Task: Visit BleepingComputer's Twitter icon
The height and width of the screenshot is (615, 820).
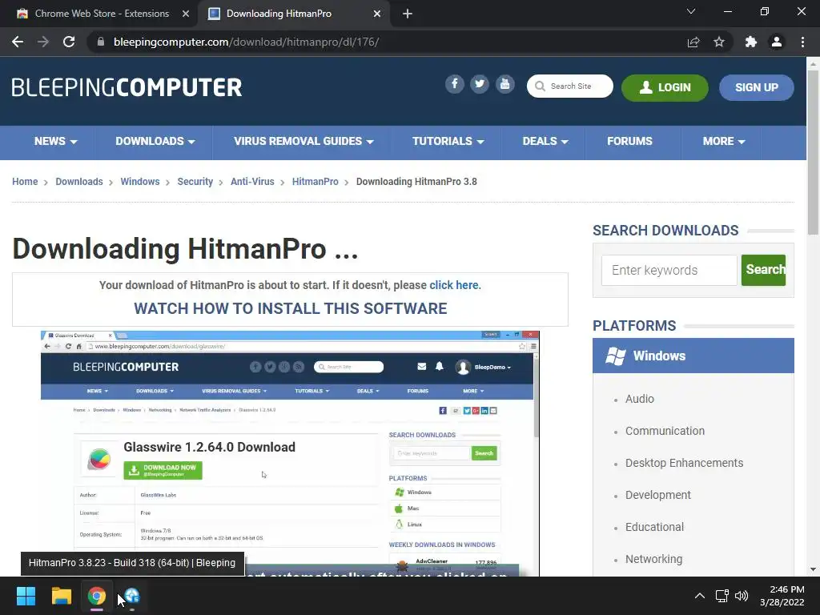Action: click(x=480, y=84)
